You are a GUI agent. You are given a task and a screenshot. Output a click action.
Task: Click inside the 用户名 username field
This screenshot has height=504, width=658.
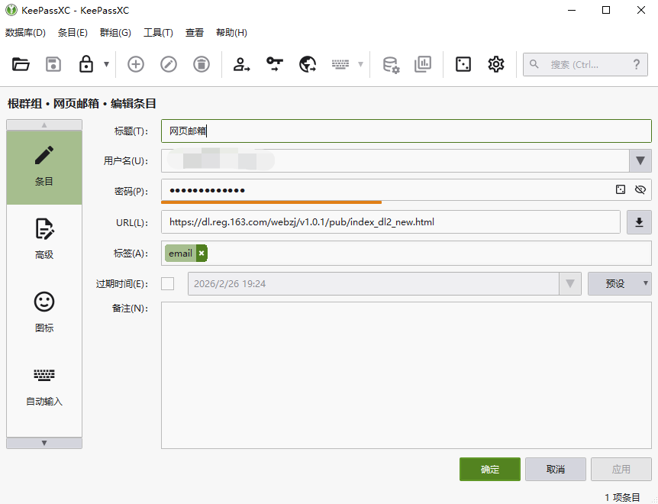[395, 160]
